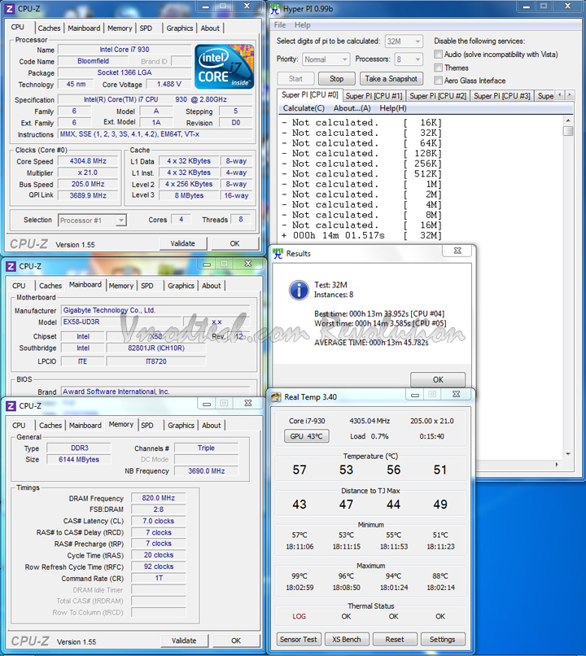Click the Core Speed 4304.8 MHz value
This screenshot has width=586, height=656.
pyautogui.click(x=88, y=161)
